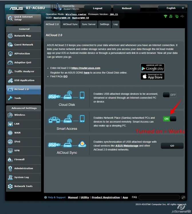Click the Logout button
This screenshot has height=214, width=192.
tap(98, 8)
